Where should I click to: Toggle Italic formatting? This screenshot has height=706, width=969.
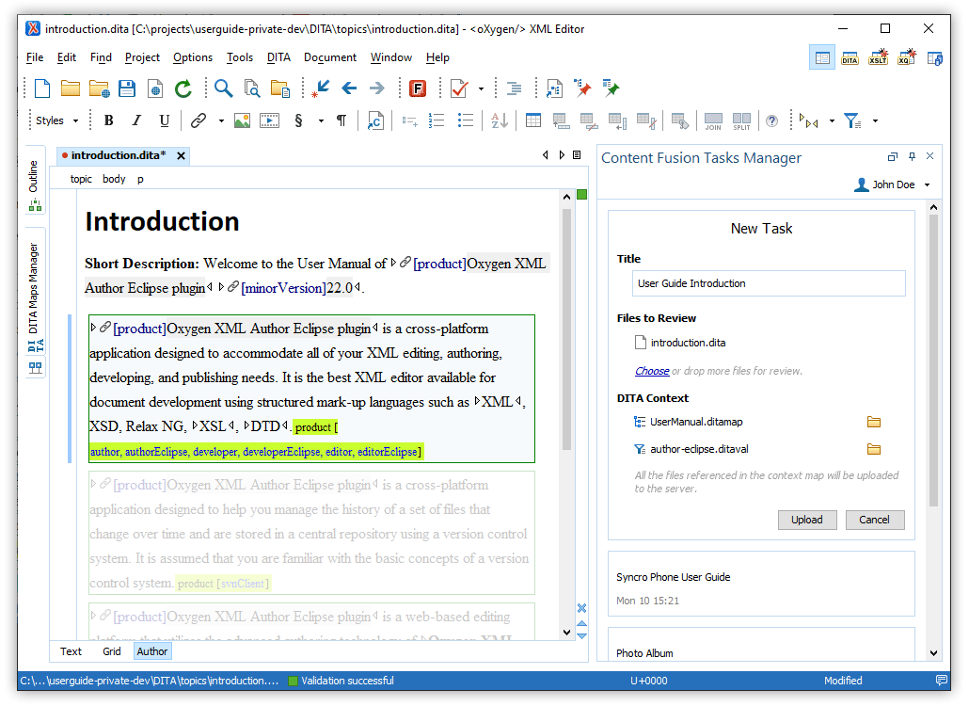click(136, 120)
